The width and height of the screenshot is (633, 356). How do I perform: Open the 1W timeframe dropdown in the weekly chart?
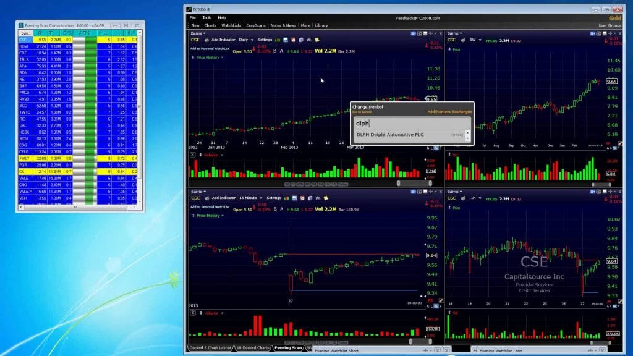coord(475,40)
